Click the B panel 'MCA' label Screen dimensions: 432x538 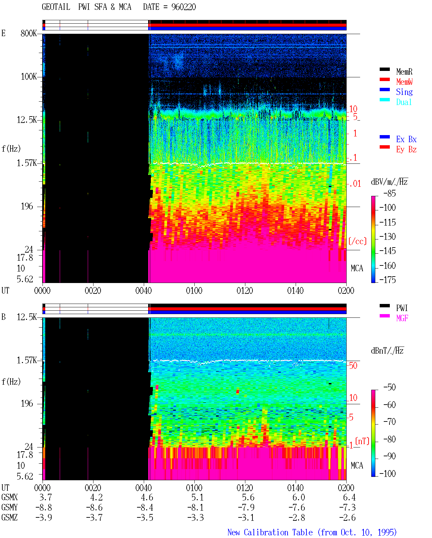(x=357, y=466)
